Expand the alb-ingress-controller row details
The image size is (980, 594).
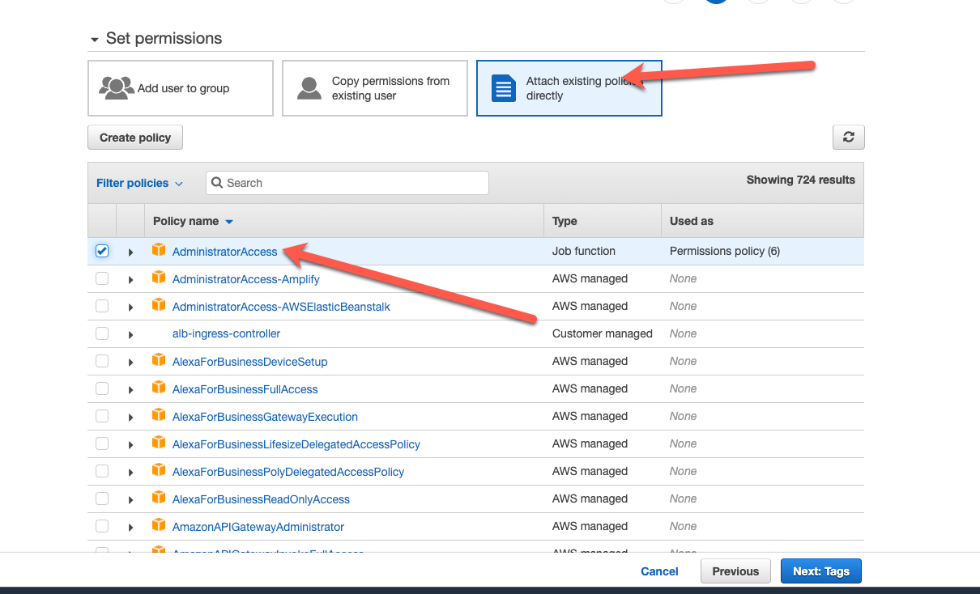pos(130,334)
